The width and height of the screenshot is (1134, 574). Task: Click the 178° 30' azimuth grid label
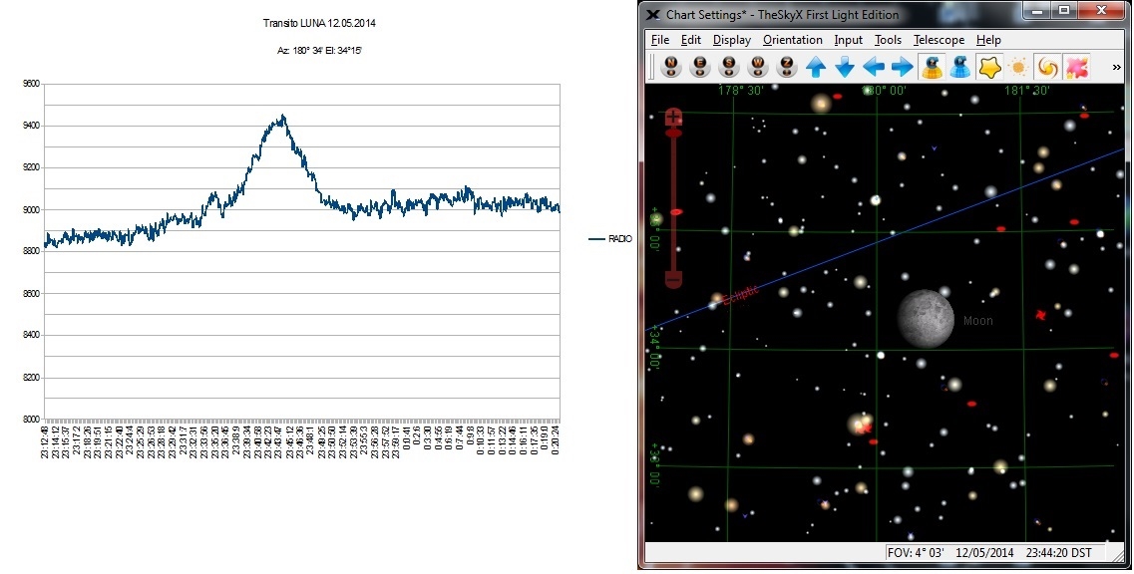pyautogui.click(x=739, y=91)
